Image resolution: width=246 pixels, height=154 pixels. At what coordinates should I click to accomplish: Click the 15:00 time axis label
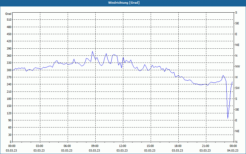pyautogui.click(x=150, y=146)
